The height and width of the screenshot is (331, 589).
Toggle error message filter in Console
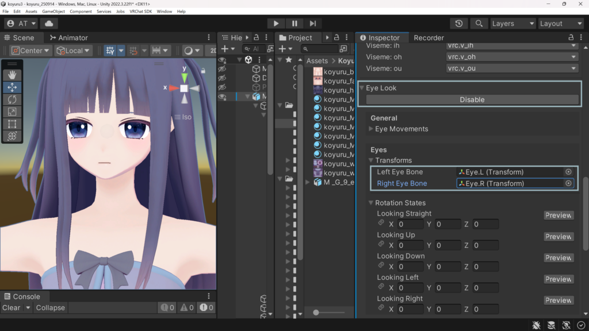tap(205, 308)
